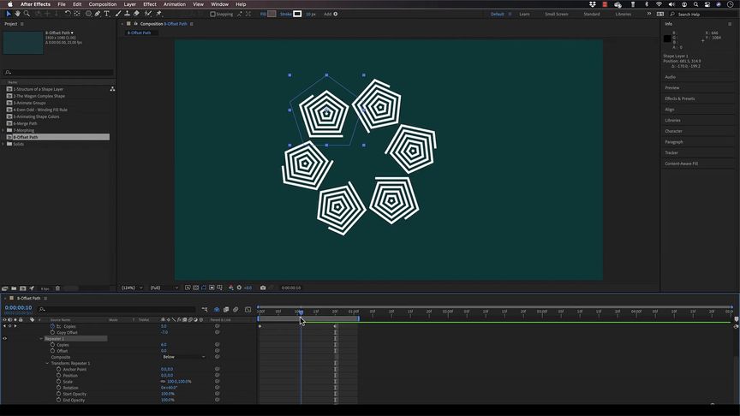Screen dimensions: 740x416
Task: Open the Effects & Presets panel
Action: (680, 98)
